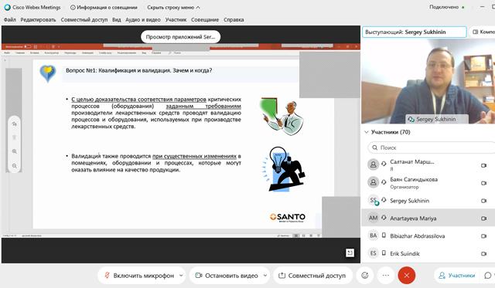Viewport: 495px width, 288px height.
Task: Click the Поиск participant search field
Action: coord(431,147)
